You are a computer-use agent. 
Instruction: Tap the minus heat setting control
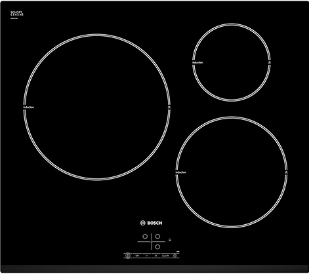147,256
